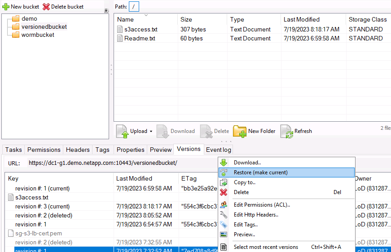Click the s3access.txt file icon in file list
391x252 pixels.
(x=120, y=30)
